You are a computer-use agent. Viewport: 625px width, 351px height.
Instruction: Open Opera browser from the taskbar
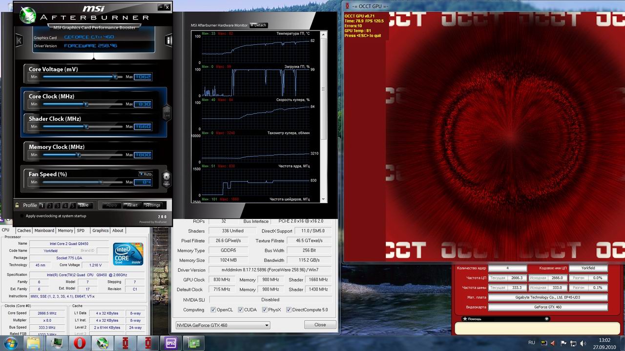[80, 343]
